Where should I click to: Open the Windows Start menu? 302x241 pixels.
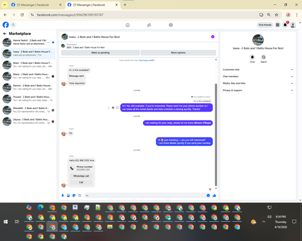tap(5, 222)
